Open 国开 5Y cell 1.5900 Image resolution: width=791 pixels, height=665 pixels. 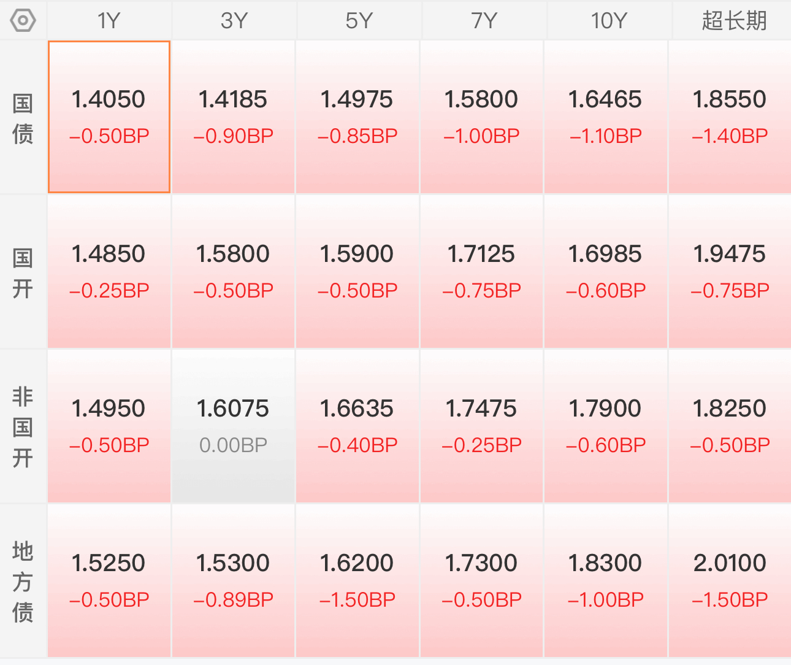click(357, 272)
